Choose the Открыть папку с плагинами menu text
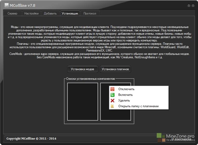Viewport: 198px width, 145px height. [x=138, y=106]
